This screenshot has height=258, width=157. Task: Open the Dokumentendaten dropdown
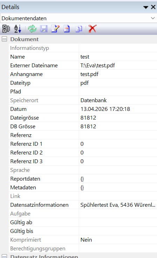[x=78, y=18]
